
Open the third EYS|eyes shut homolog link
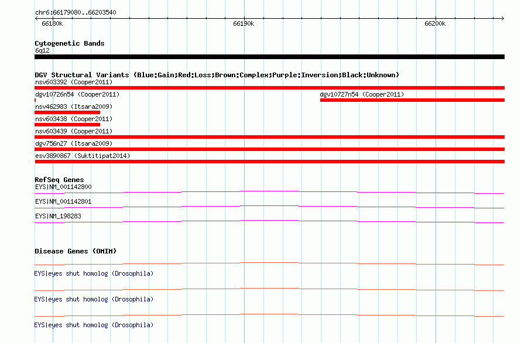pos(94,325)
